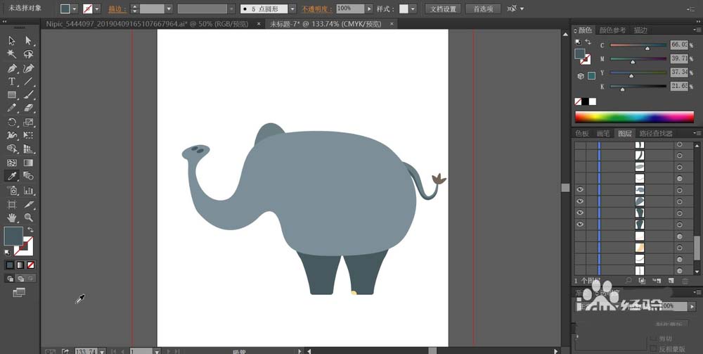The width and height of the screenshot is (703, 354).
Task: Expand the opacity 100% arrow
Action: coord(369,8)
